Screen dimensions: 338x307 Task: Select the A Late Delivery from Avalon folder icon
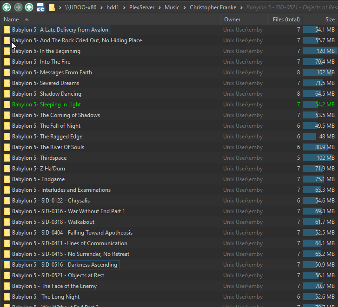coord(7,30)
